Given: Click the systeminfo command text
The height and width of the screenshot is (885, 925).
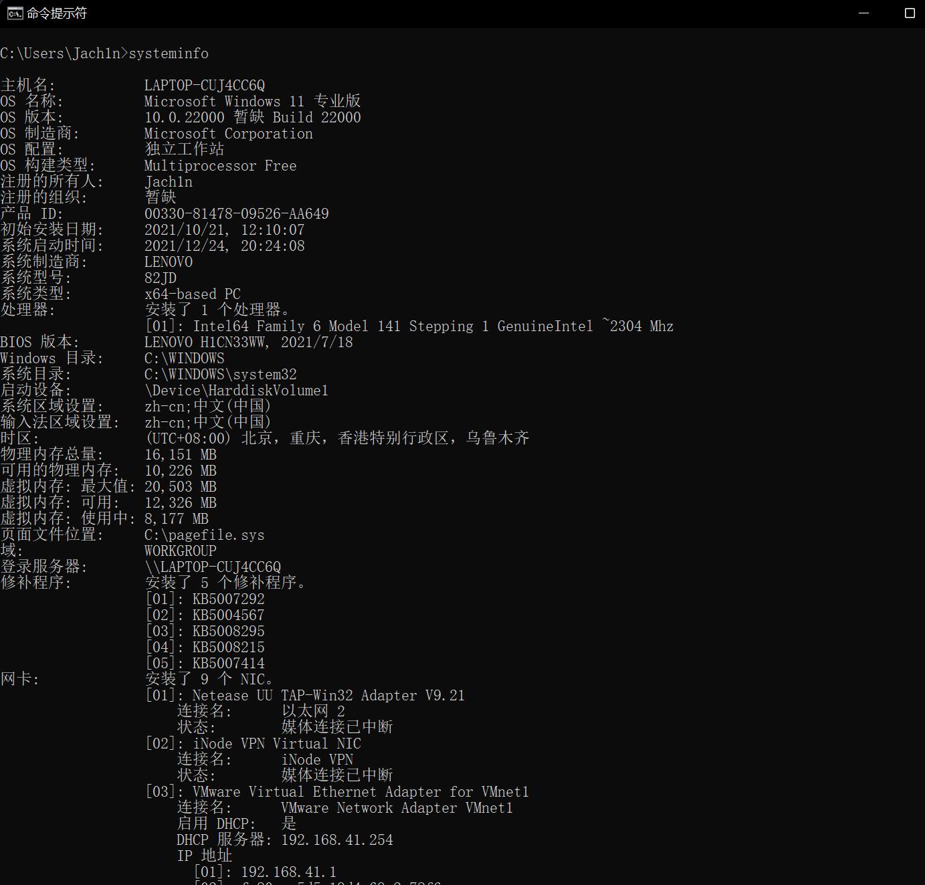Looking at the screenshot, I should click(x=169, y=54).
